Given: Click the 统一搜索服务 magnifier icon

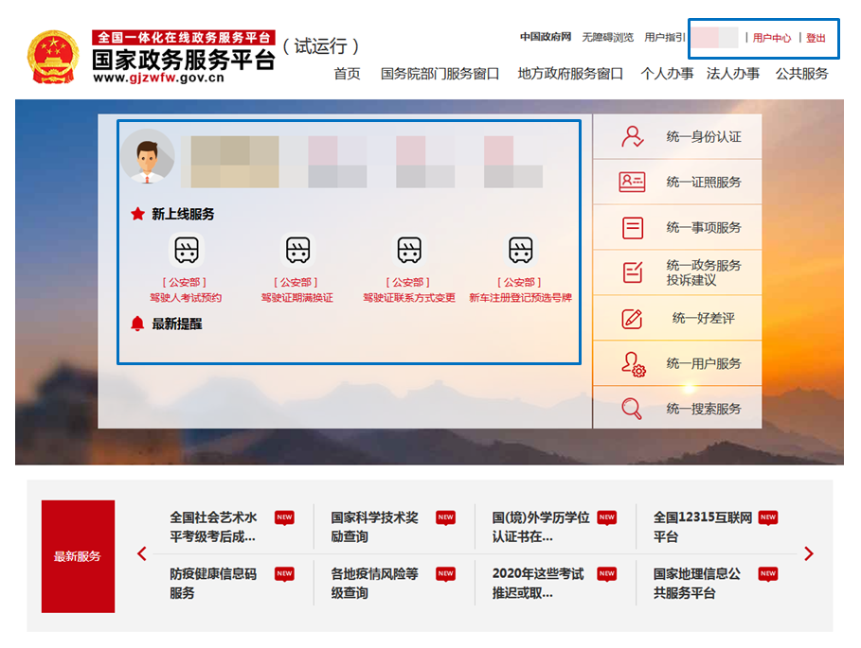Looking at the screenshot, I should pos(633,409).
